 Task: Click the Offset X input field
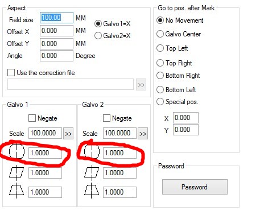[56, 31]
